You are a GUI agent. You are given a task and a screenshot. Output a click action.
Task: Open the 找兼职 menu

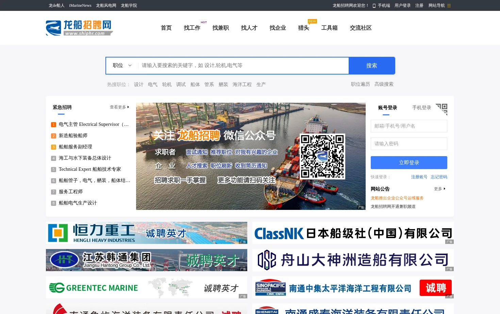point(221,28)
